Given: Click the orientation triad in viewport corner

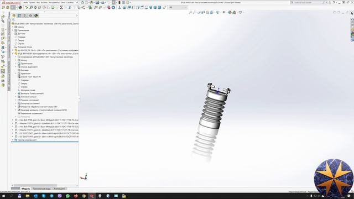Looking at the screenshot, I should tap(84, 177).
